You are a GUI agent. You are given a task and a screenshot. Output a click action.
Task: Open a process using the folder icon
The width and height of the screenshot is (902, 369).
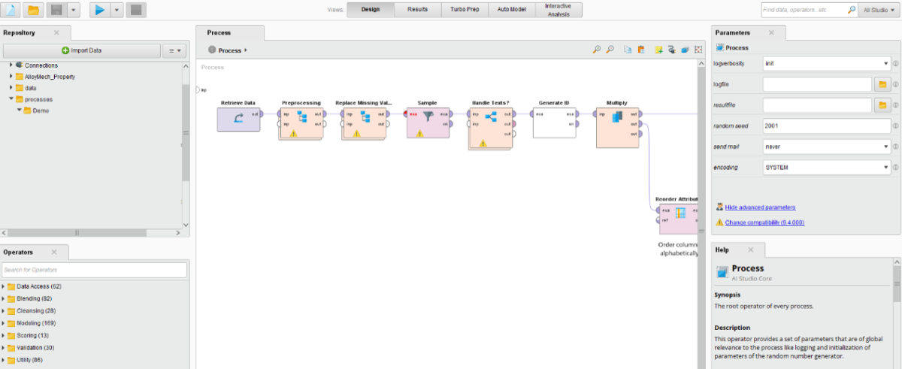[33, 10]
